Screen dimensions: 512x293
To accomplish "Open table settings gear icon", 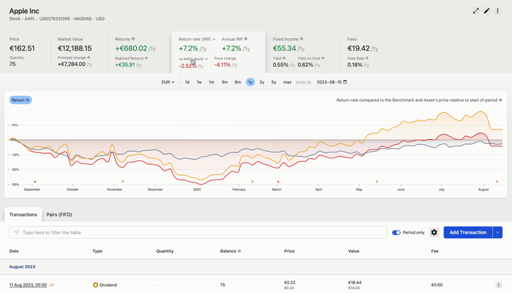I will point(434,232).
